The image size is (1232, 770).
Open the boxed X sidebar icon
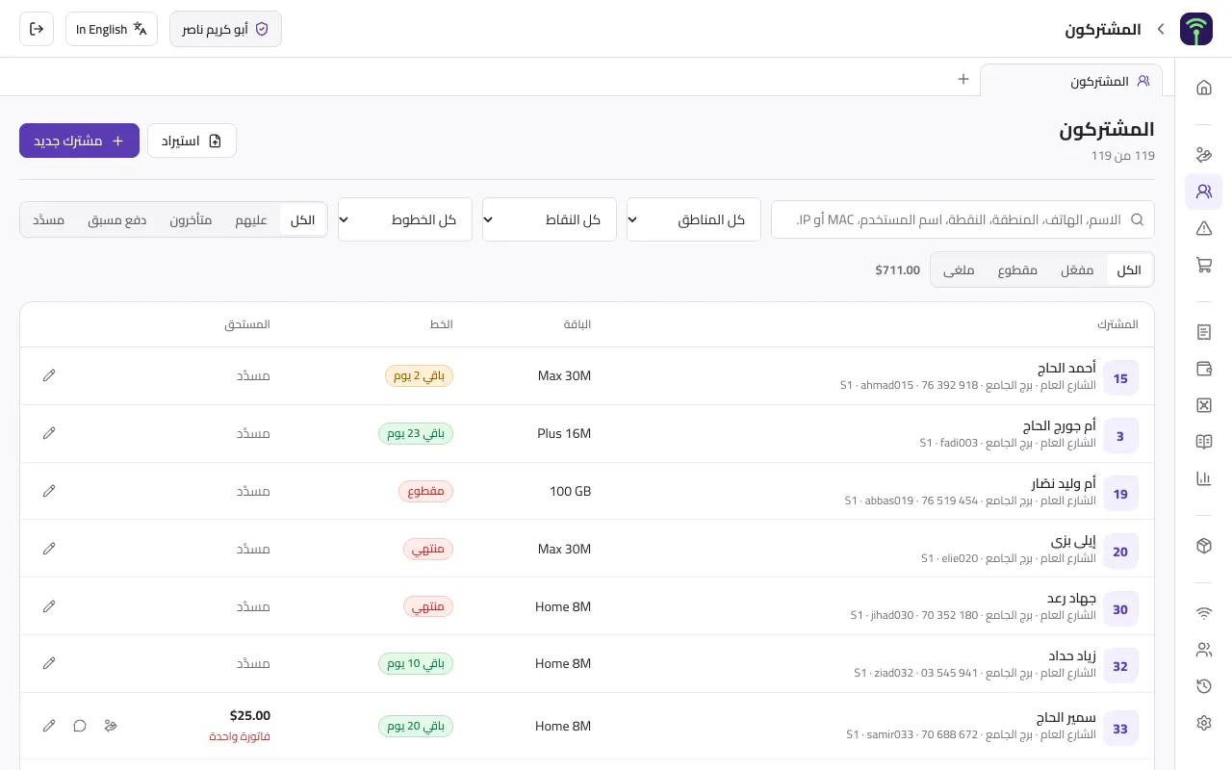click(1203, 405)
